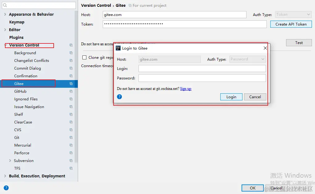Open the Mercurial settings page
The height and width of the screenshot is (194, 315).
click(x=23, y=145)
